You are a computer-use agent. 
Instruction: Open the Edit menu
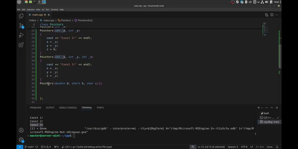click(x=23, y=10)
